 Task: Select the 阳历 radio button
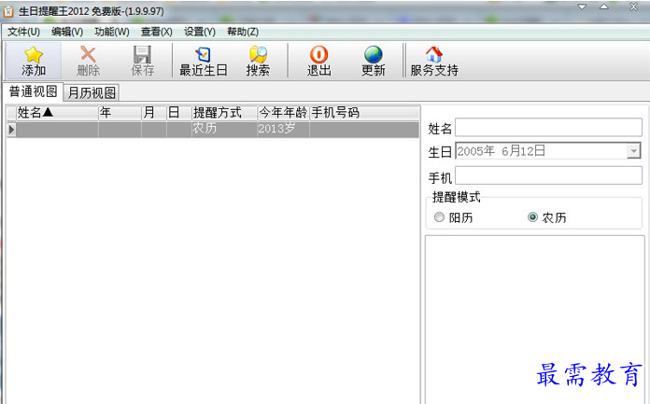(439, 217)
